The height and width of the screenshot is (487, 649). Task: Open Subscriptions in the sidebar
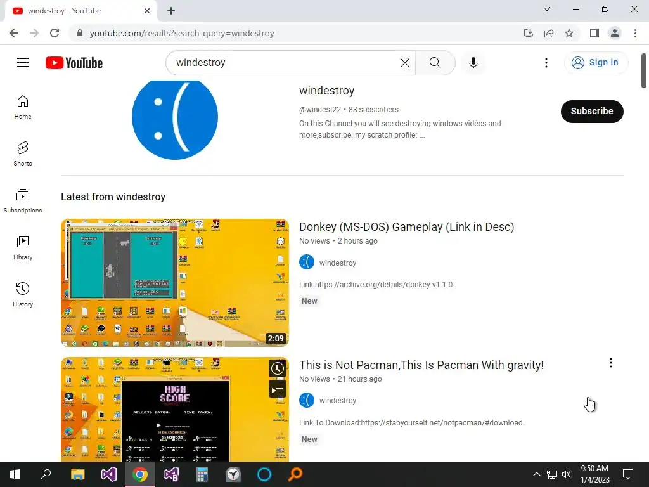[x=23, y=201]
